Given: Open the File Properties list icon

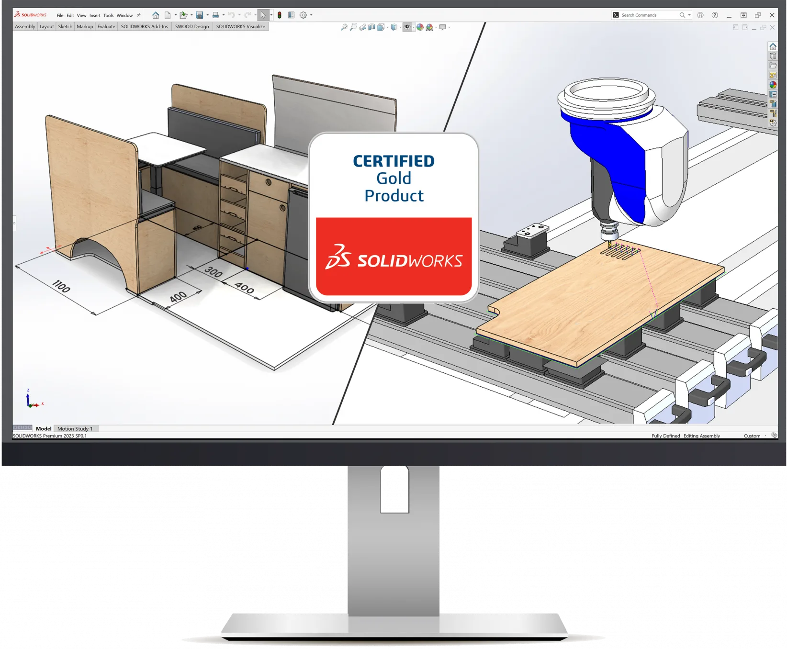Looking at the screenshot, I should (x=291, y=15).
